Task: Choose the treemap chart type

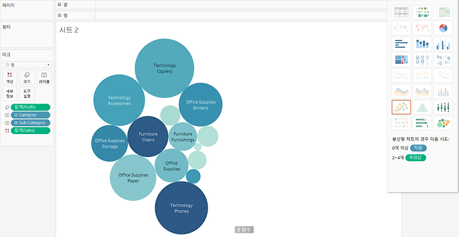Action: (x=401, y=60)
